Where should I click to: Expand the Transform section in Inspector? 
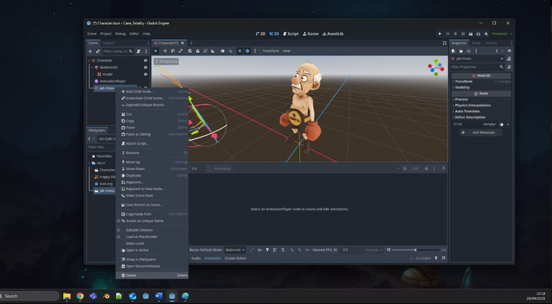pyautogui.click(x=464, y=82)
